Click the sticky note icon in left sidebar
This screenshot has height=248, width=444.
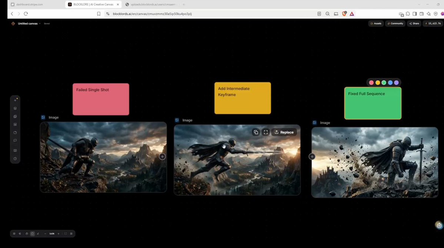tap(15, 133)
